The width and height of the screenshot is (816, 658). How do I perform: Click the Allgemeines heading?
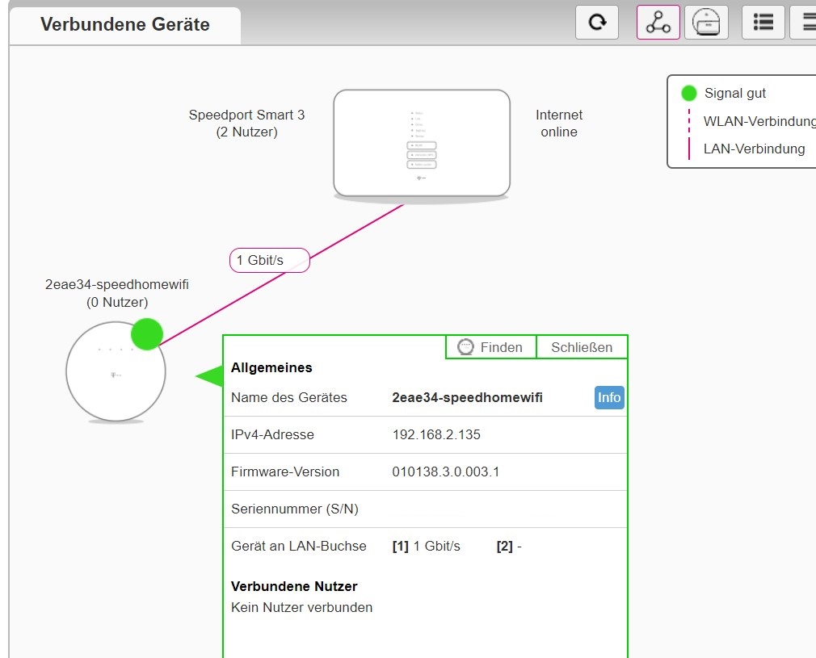[x=271, y=367]
